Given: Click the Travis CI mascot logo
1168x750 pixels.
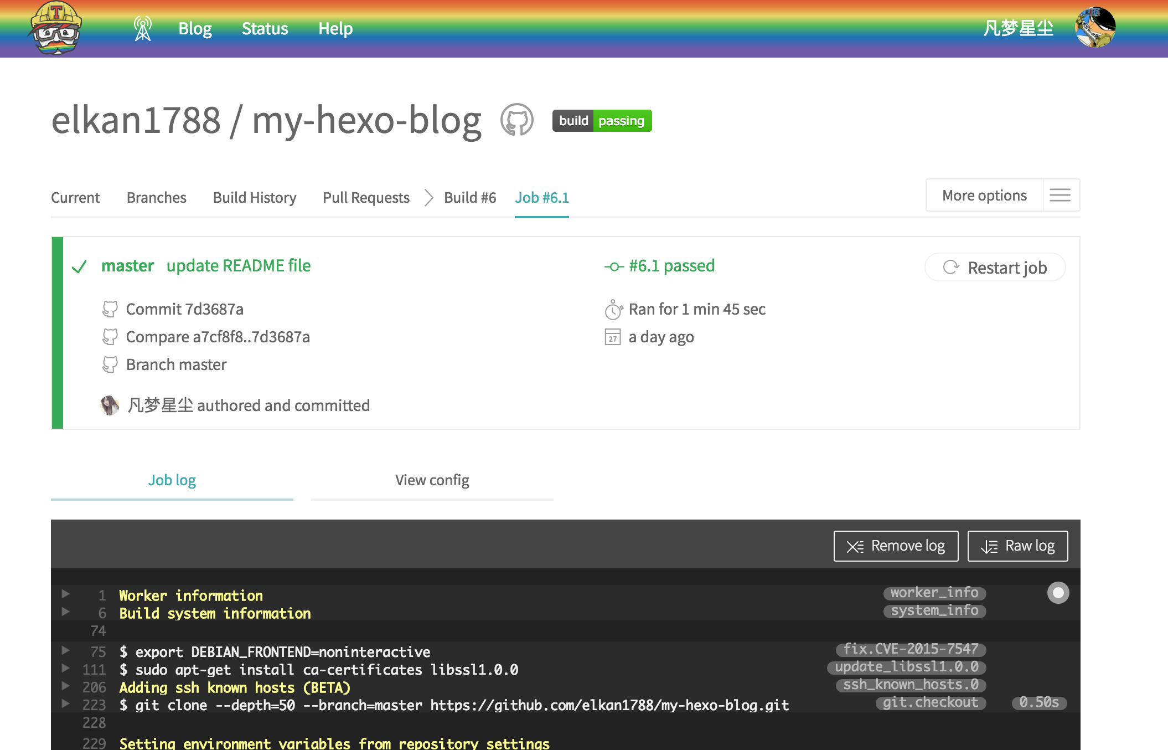Looking at the screenshot, I should (x=55, y=28).
